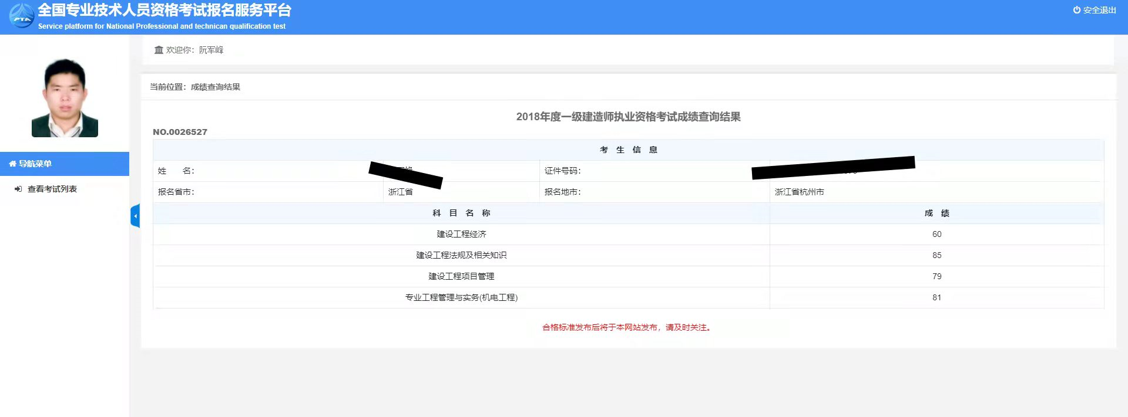1128x417 pixels.
Task: Click the PTA logo in the header
Action: tap(22, 16)
